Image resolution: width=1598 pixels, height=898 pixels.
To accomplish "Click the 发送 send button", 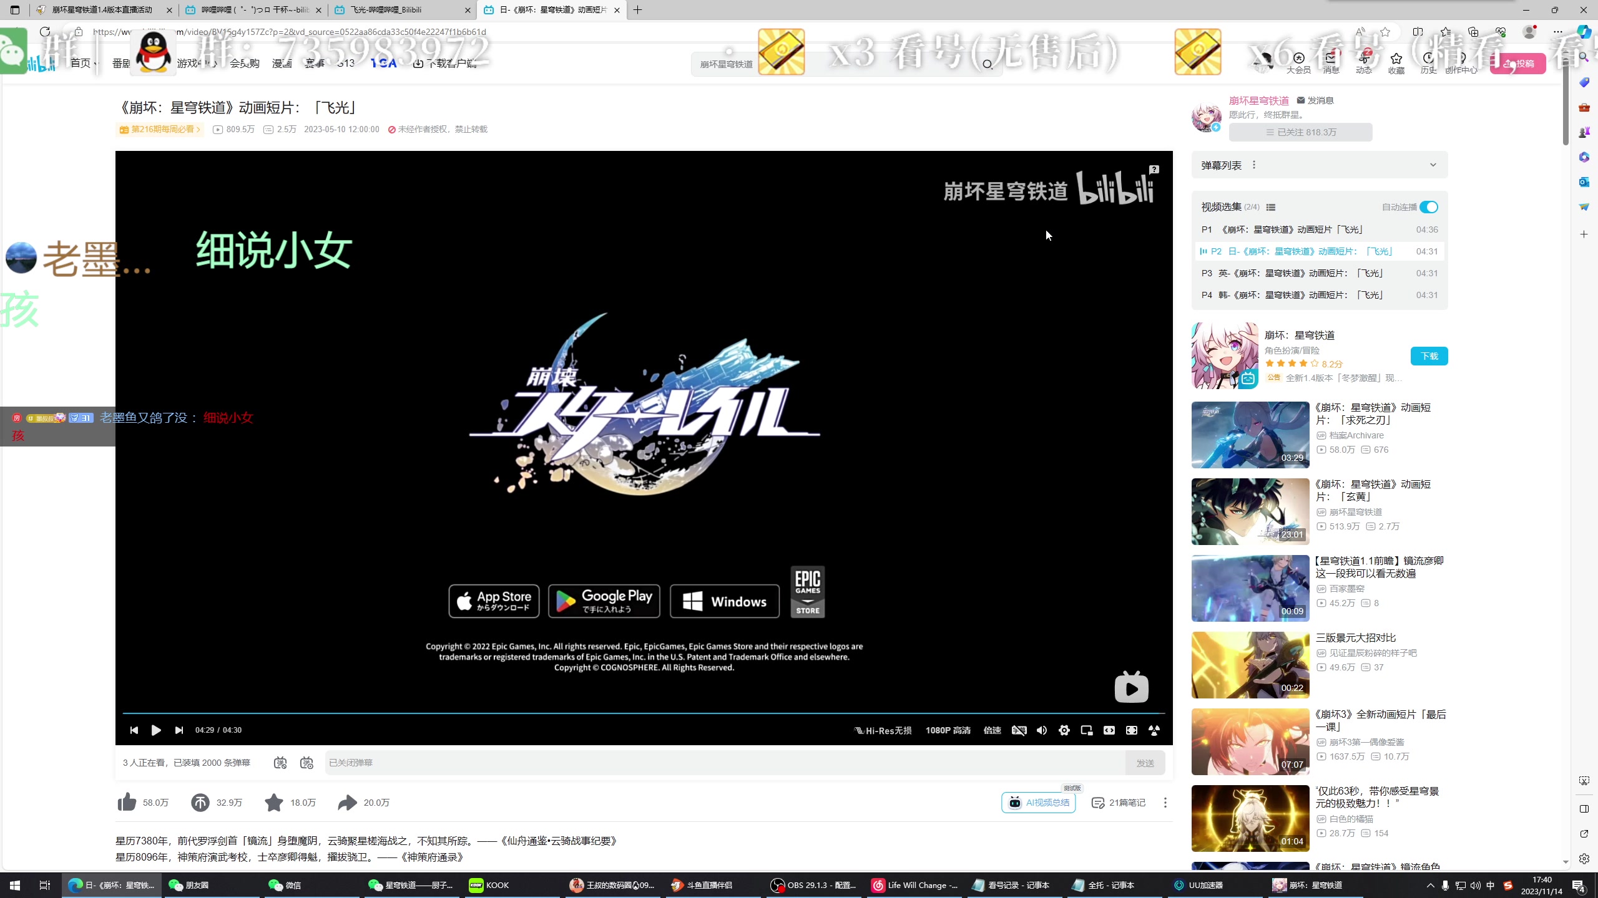I will click(x=1145, y=763).
